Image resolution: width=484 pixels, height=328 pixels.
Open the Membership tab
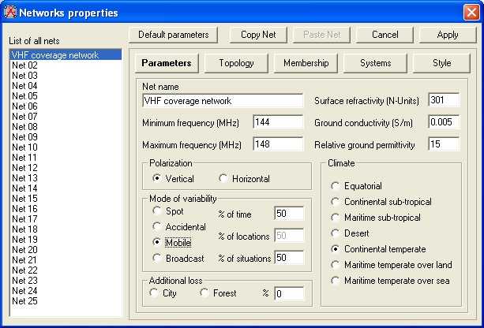[306, 63]
